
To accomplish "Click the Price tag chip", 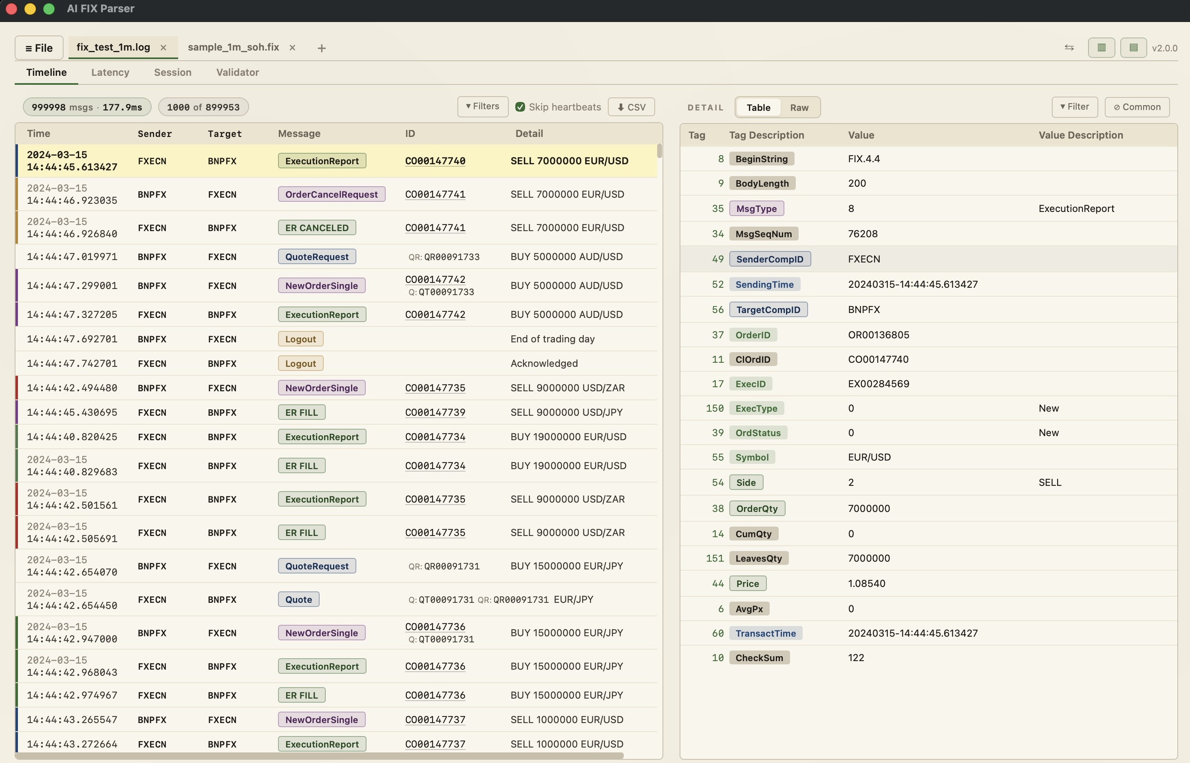I will click(x=747, y=583).
